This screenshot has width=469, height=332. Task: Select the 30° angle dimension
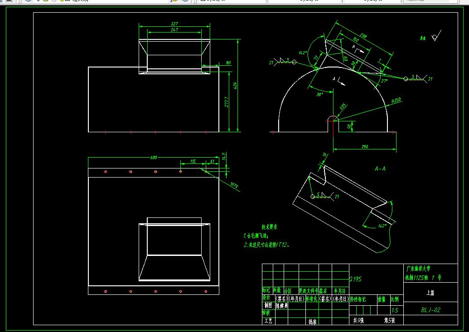click(x=320, y=94)
